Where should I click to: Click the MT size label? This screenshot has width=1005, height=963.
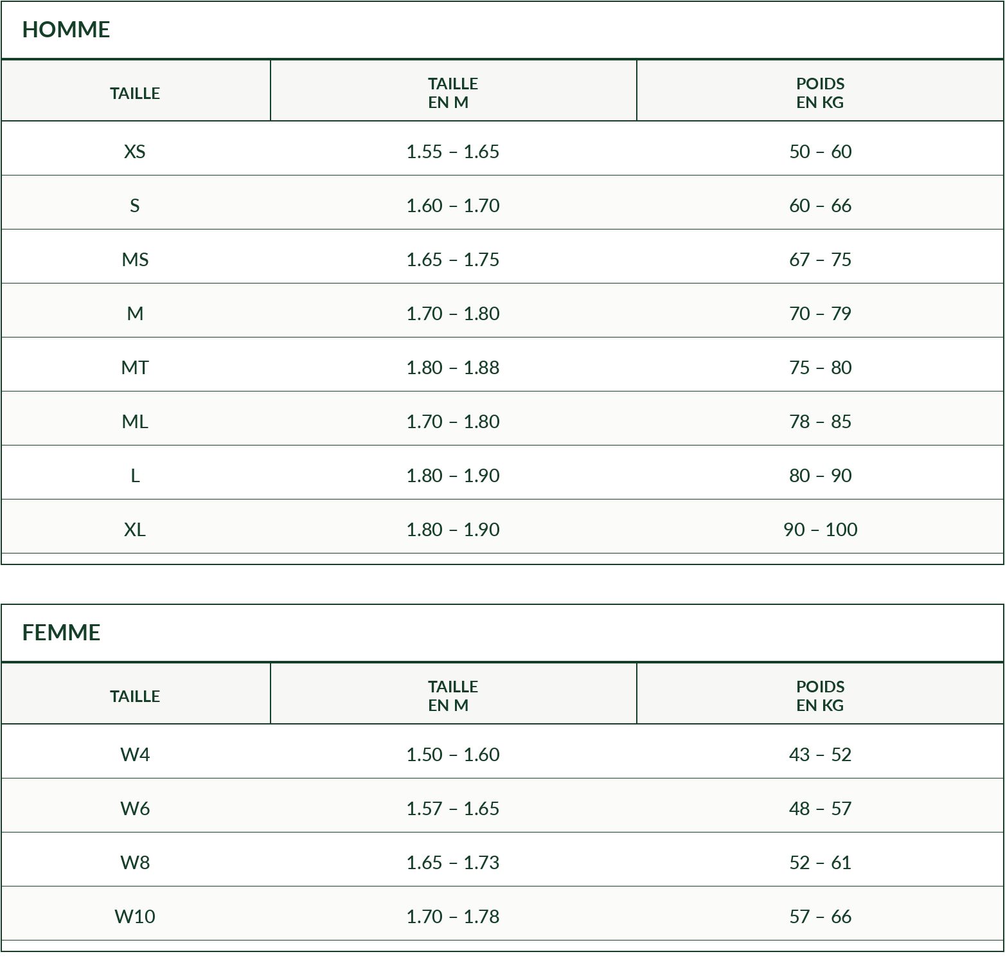click(x=135, y=368)
